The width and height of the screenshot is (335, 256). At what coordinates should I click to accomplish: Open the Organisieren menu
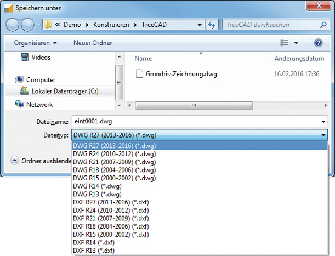36,43
